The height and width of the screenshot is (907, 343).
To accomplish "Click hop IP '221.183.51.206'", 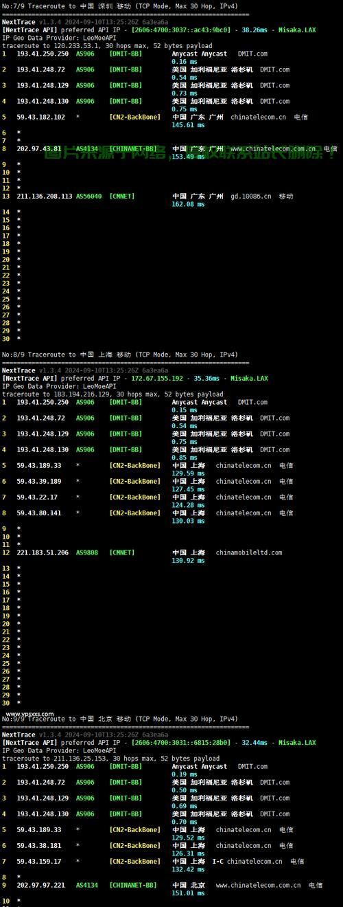I will pos(43,552).
